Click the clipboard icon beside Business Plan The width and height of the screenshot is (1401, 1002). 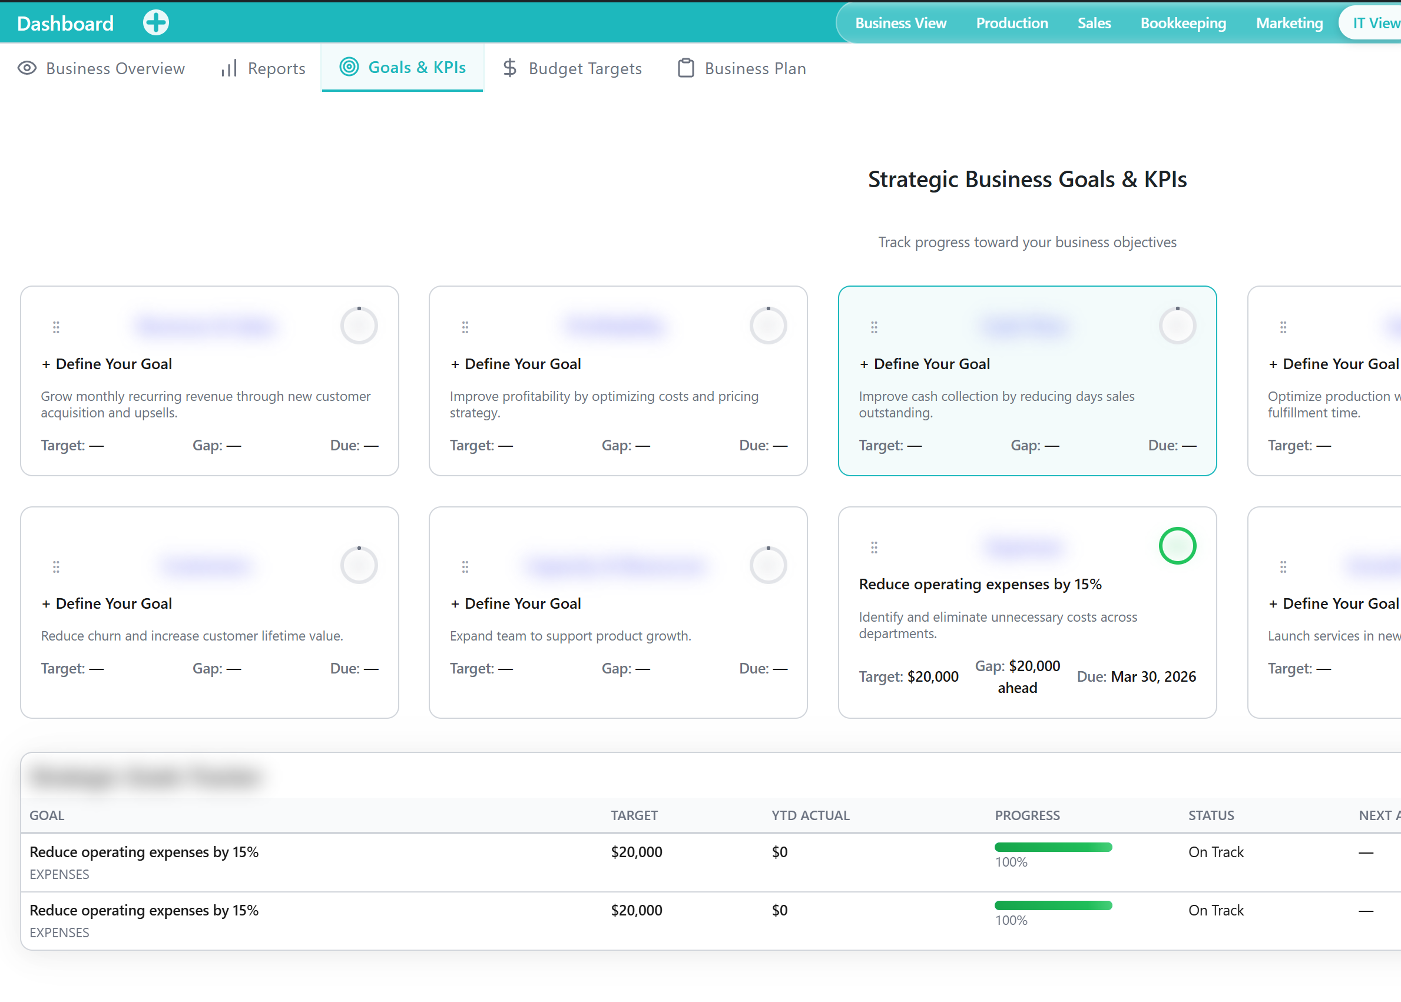pyautogui.click(x=685, y=68)
